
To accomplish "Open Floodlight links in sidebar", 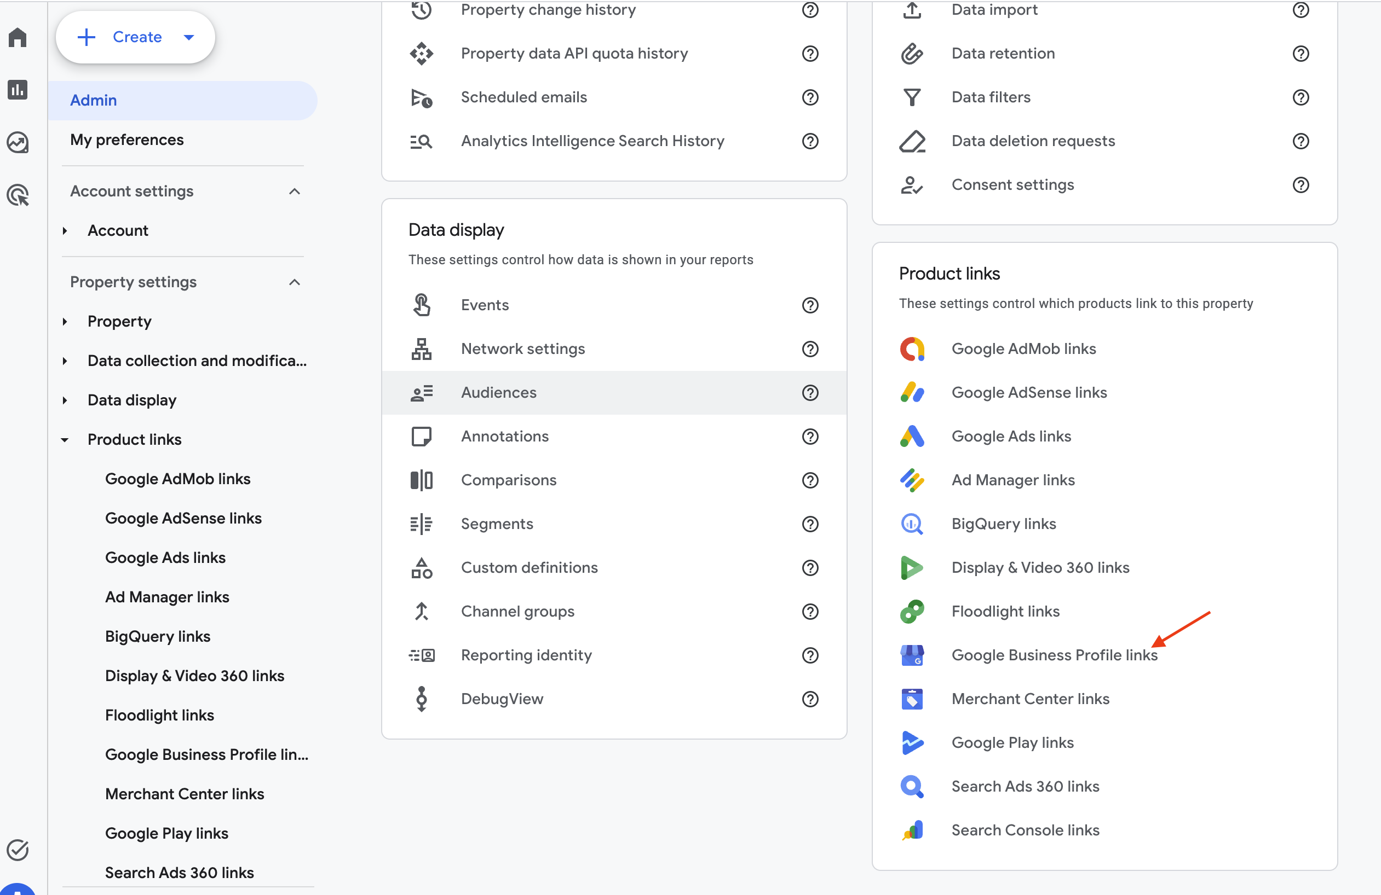I will pyautogui.click(x=159, y=716).
